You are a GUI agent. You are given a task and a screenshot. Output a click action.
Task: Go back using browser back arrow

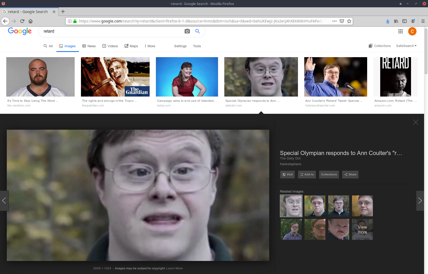point(5,21)
